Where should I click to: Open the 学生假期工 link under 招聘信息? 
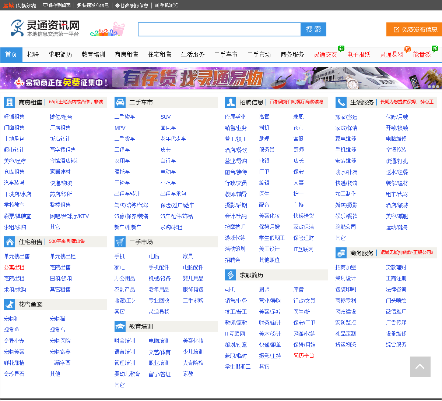point(272,238)
